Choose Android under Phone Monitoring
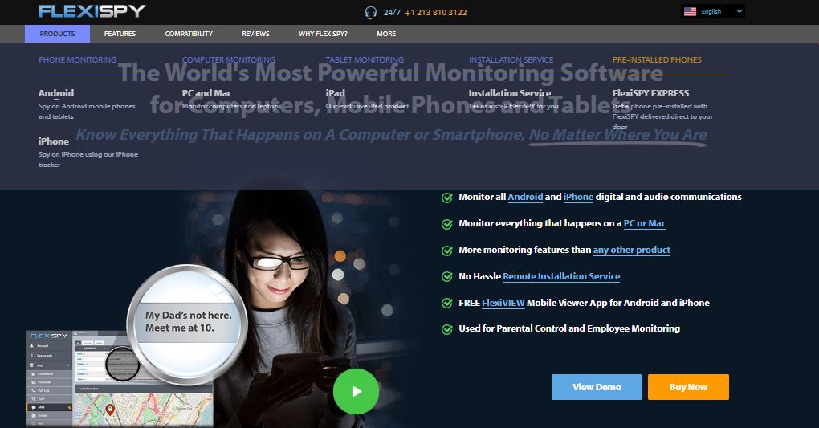The image size is (819, 428). (56, 93)
